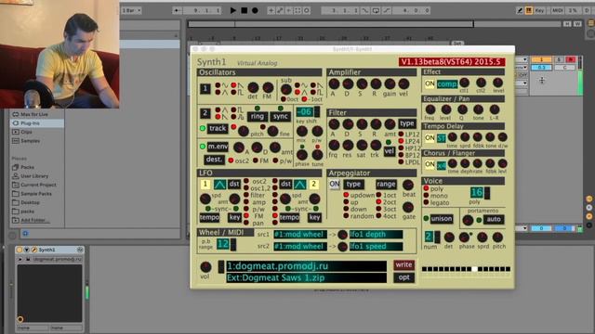This screenshot has height=334, width=595.
Task: Toggle oscillator 2 track button
Action: [218, 128]
